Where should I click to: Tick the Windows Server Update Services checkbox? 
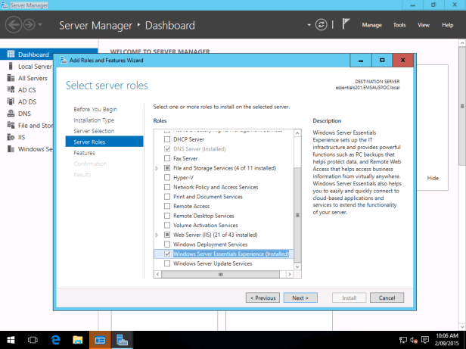[167, 263]
